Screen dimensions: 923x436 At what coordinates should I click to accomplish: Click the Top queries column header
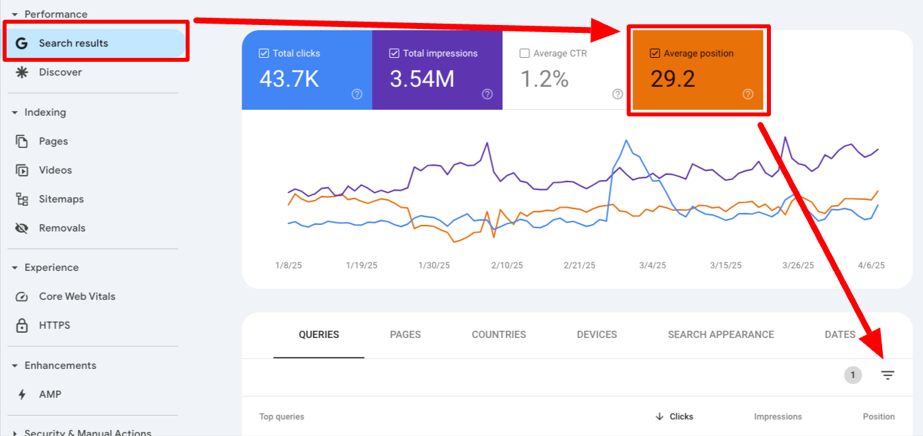pyautogui.click(x=282, y=417)
